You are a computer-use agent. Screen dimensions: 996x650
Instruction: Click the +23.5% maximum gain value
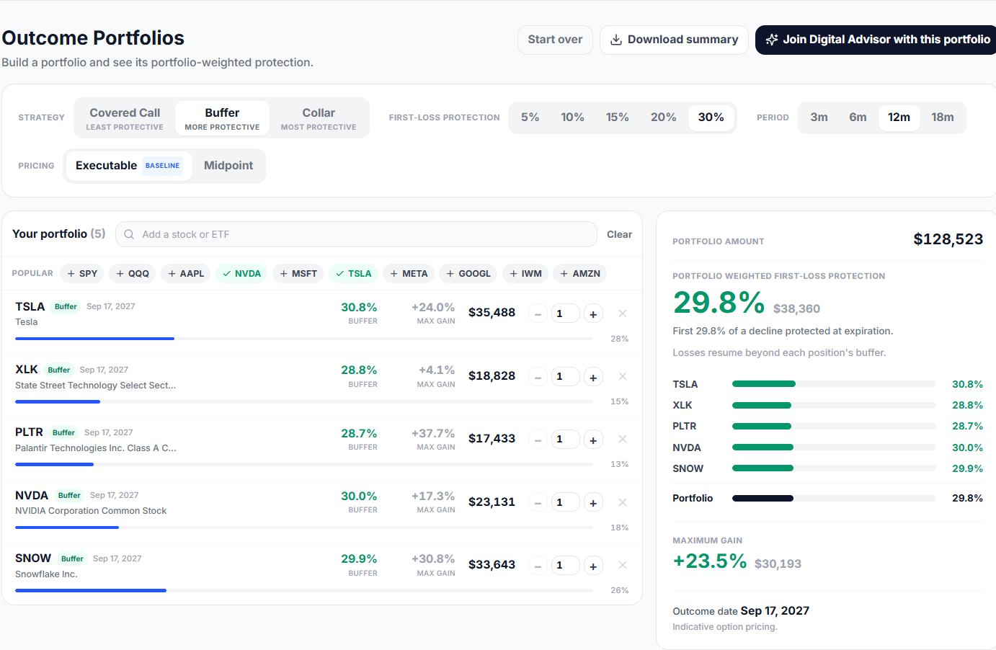click(710, 561)
